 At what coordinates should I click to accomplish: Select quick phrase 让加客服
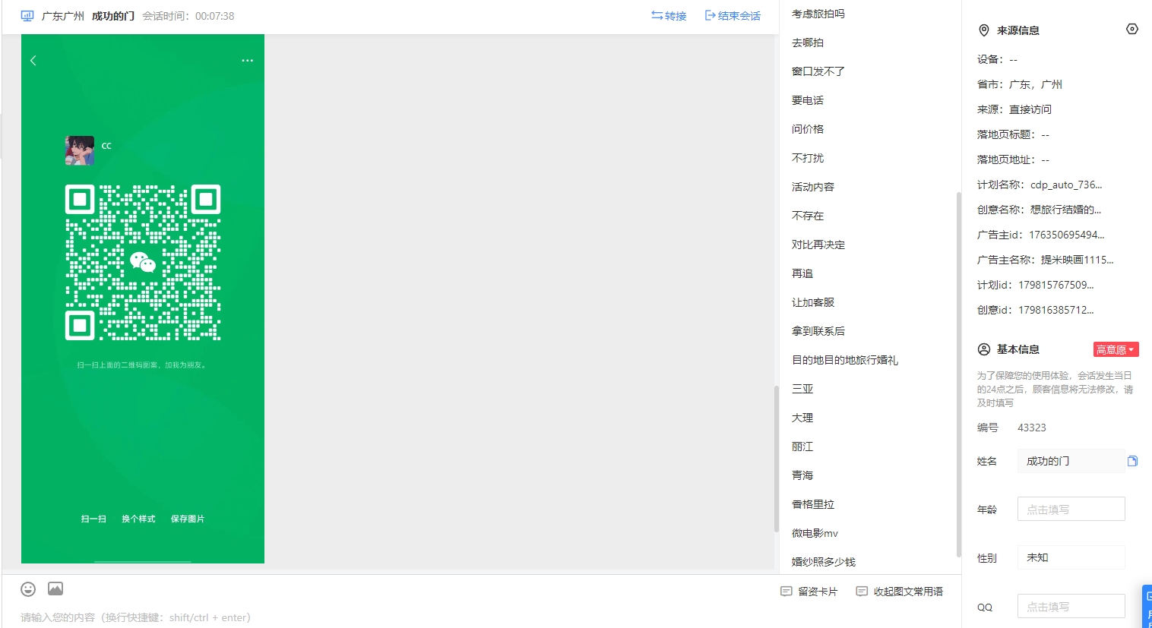click(x=812, y=302)
